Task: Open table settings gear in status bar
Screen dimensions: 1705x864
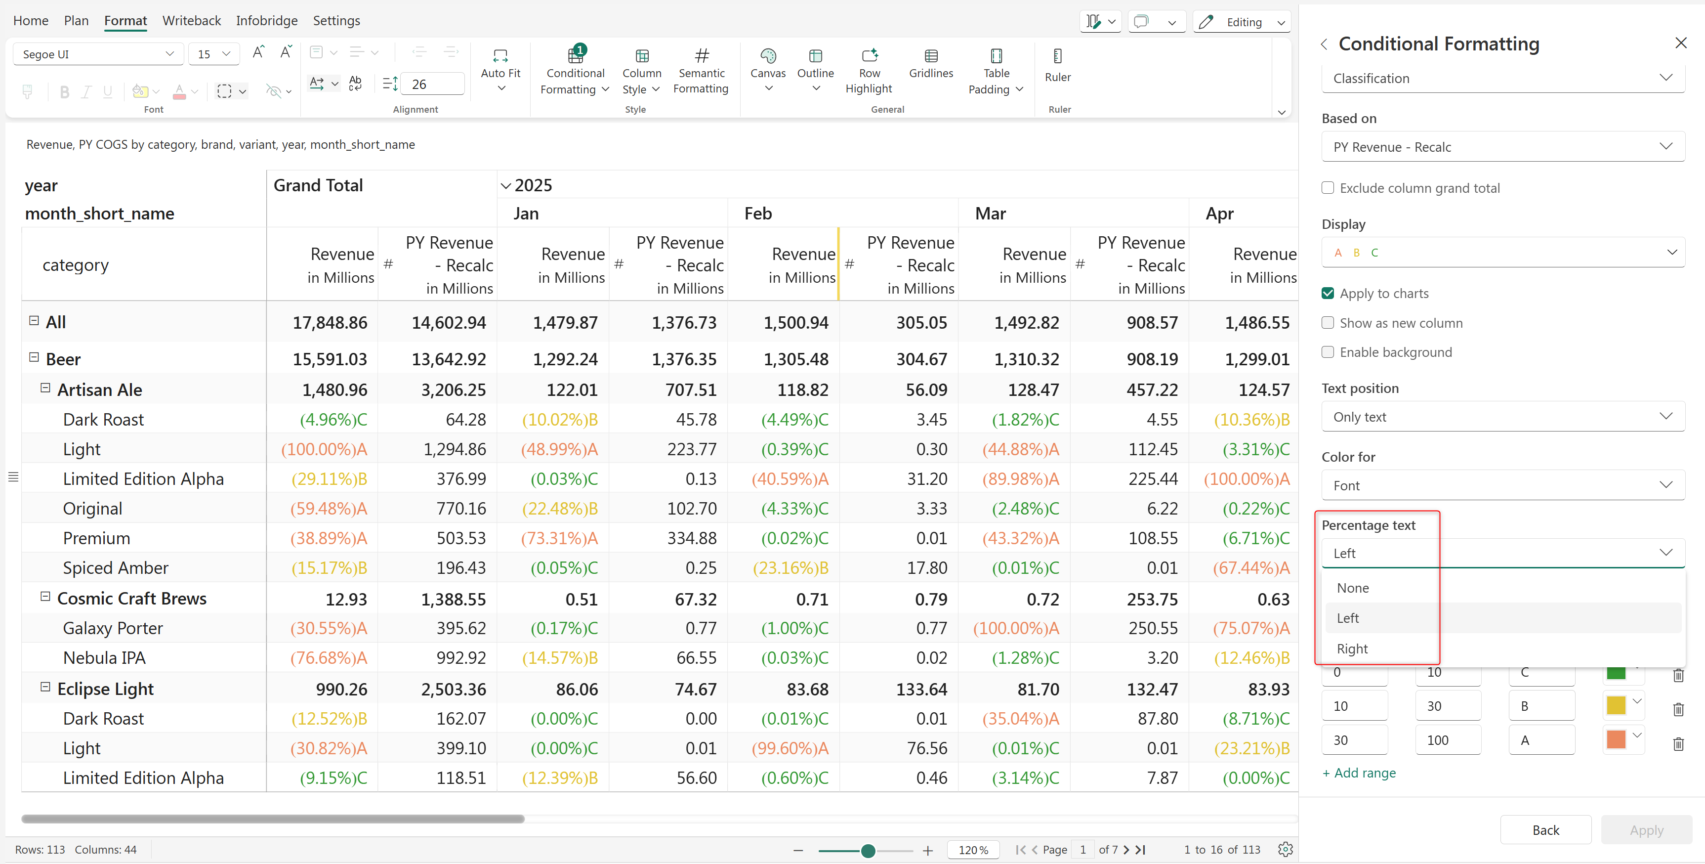Action: point(1285,850)
